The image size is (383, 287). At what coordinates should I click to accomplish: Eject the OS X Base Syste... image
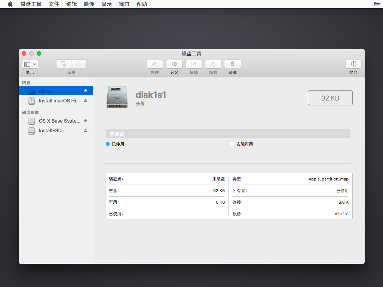point(86,121)
